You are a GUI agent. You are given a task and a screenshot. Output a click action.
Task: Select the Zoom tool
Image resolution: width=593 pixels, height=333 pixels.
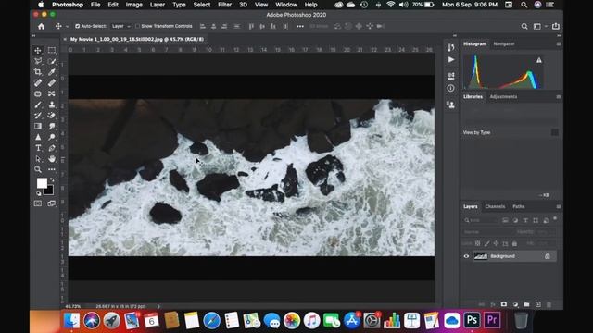38,169
